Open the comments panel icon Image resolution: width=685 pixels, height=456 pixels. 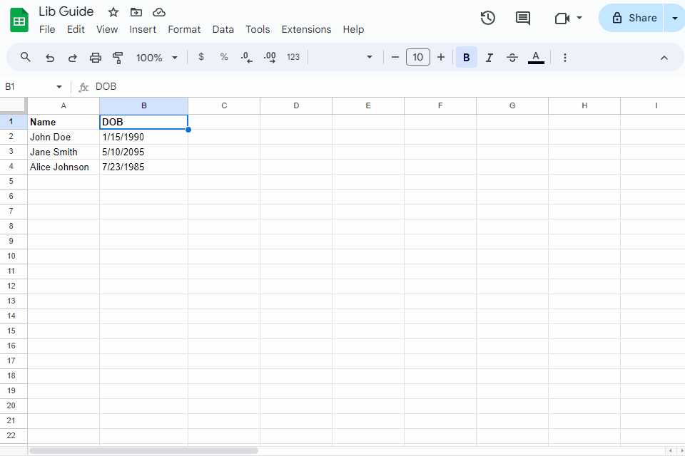(523, 18)
